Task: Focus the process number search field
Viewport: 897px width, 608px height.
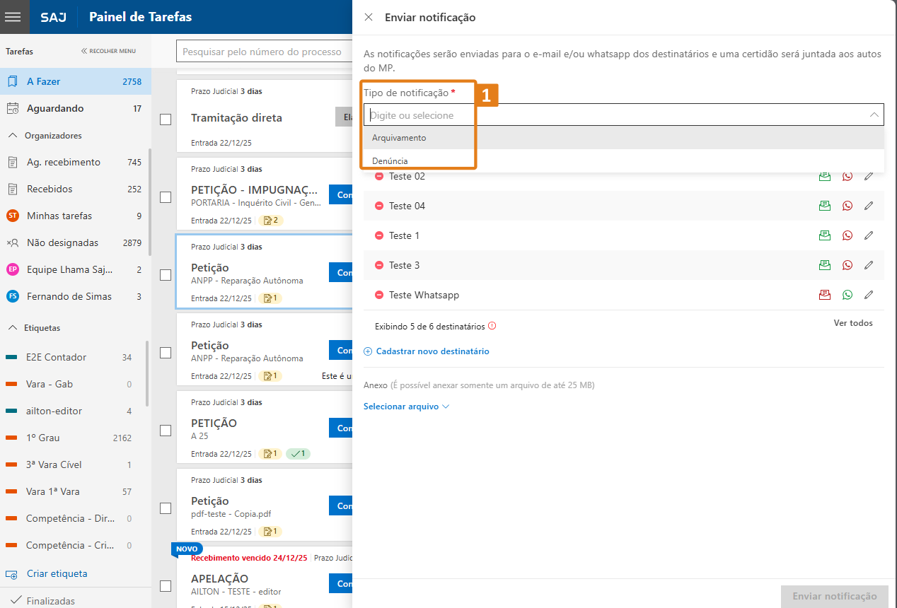Action: click(263, 52)
